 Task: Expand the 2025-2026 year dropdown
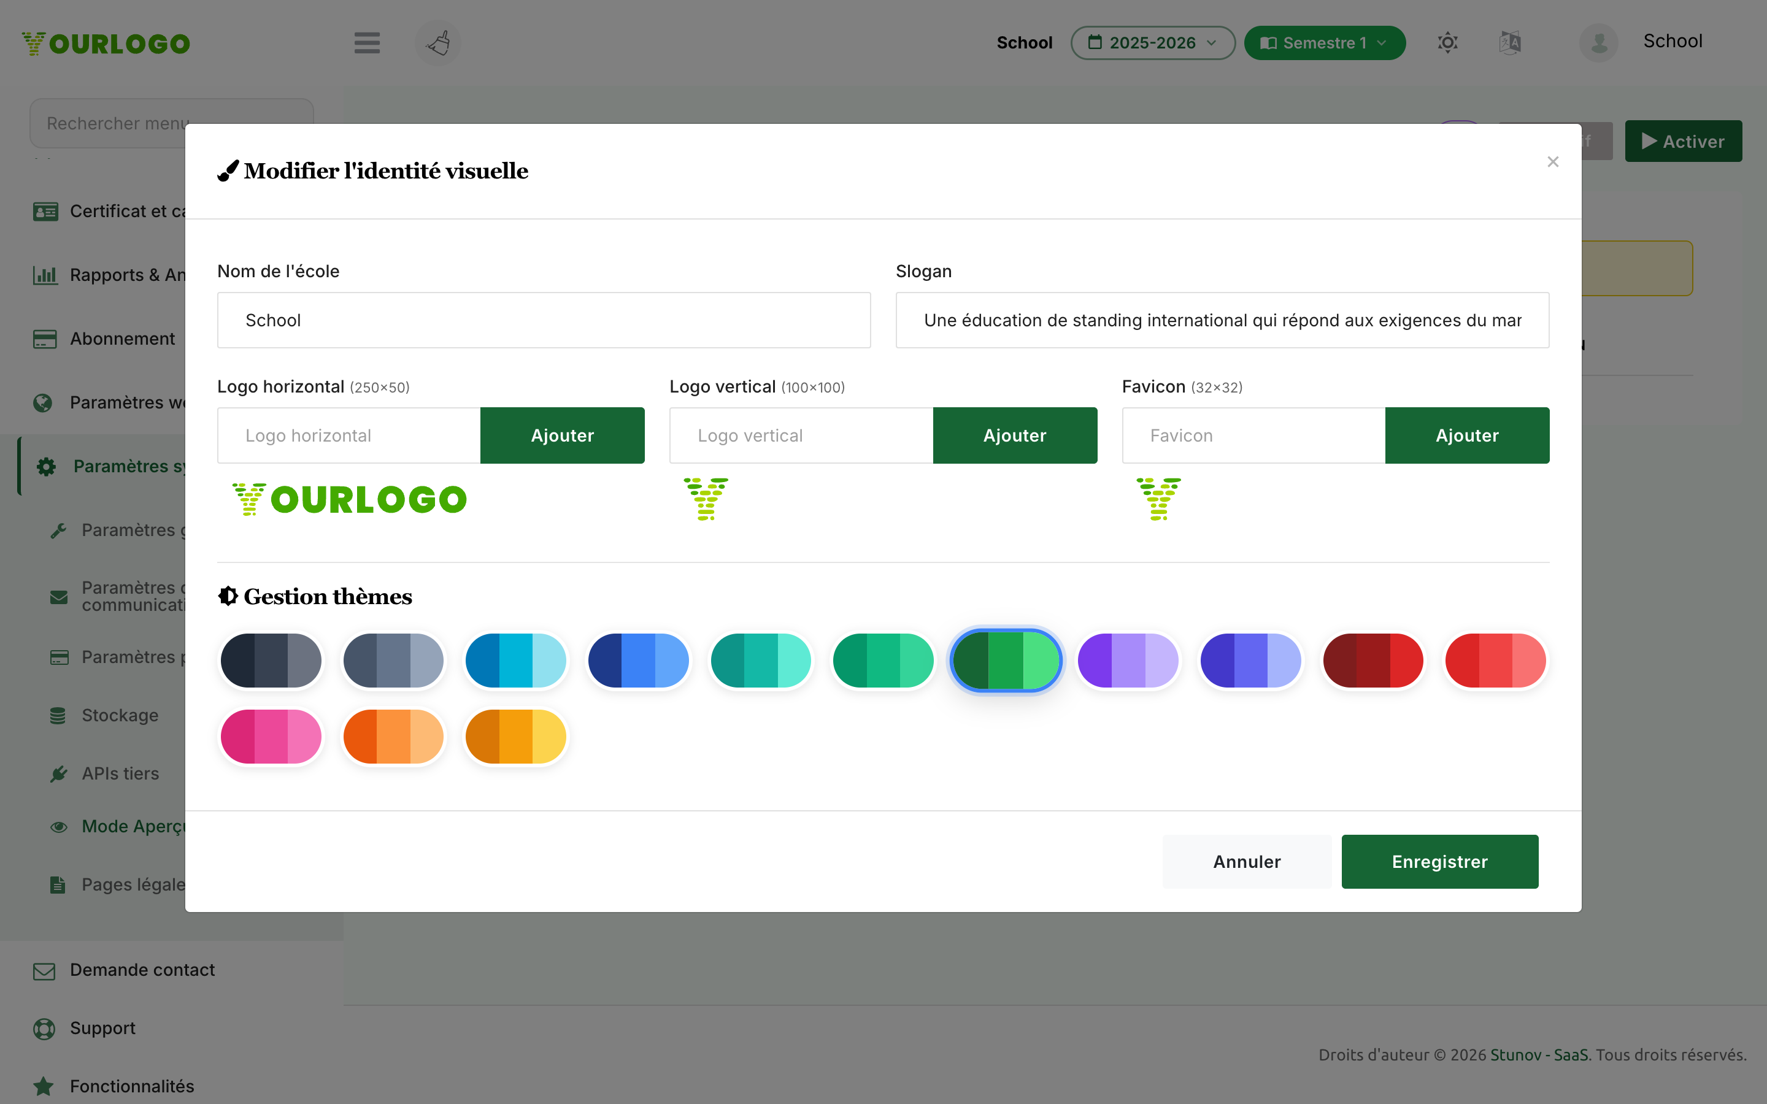click(x=1152, y=42)
